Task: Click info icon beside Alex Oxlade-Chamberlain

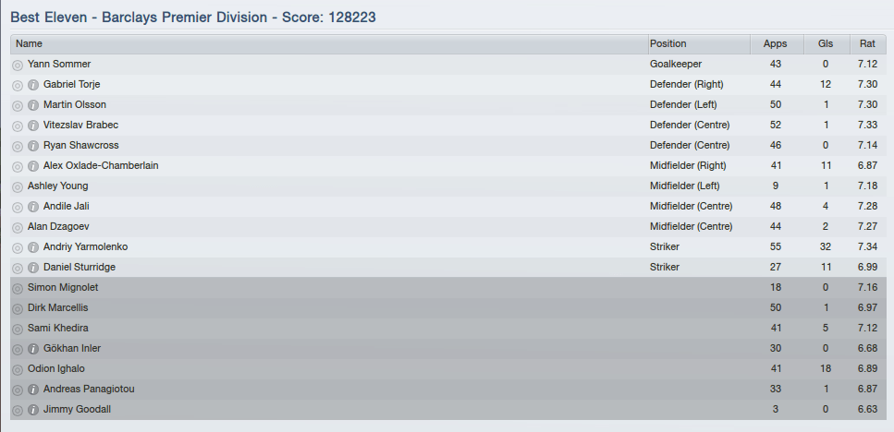Action: (33, 166)
